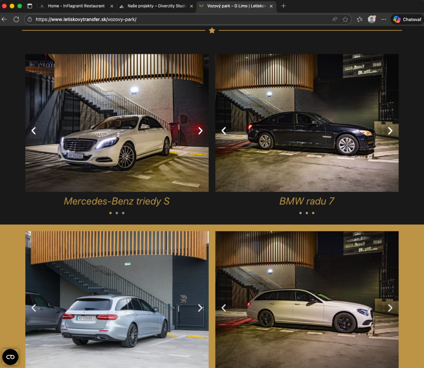424x368 pixels.
Task: Open tab actions menu icon
Action: coord(30,6)
